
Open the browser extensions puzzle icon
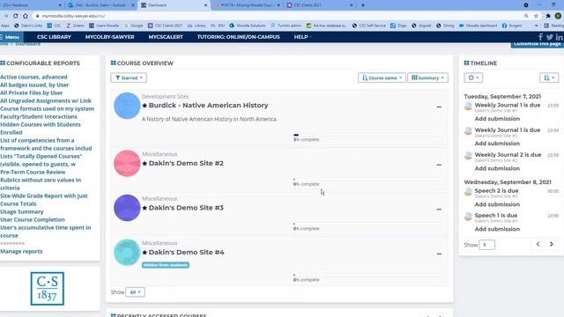pyautogui.click(x=548, y=16)
